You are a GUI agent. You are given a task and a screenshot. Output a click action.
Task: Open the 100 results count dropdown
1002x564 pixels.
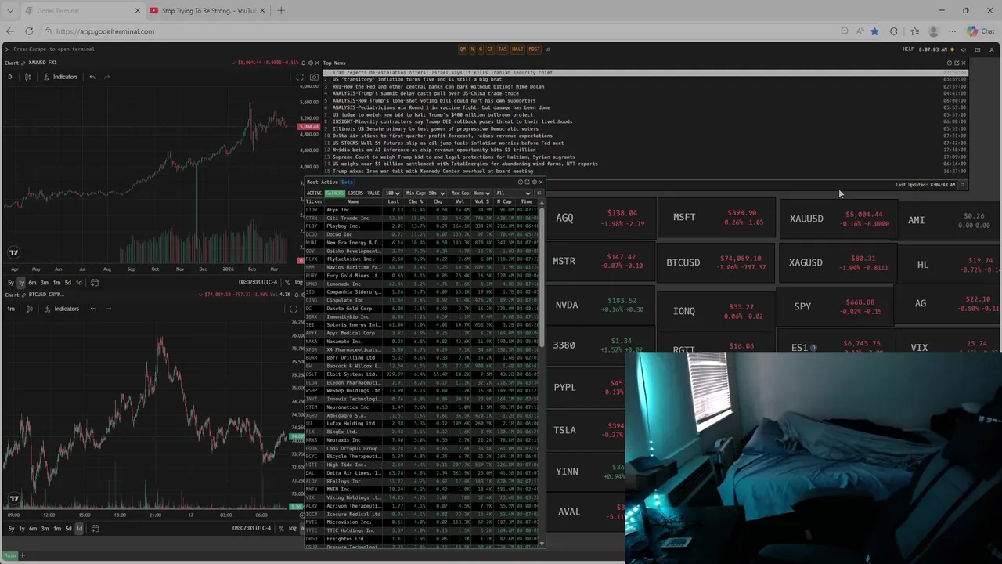(x=393, y=193)
